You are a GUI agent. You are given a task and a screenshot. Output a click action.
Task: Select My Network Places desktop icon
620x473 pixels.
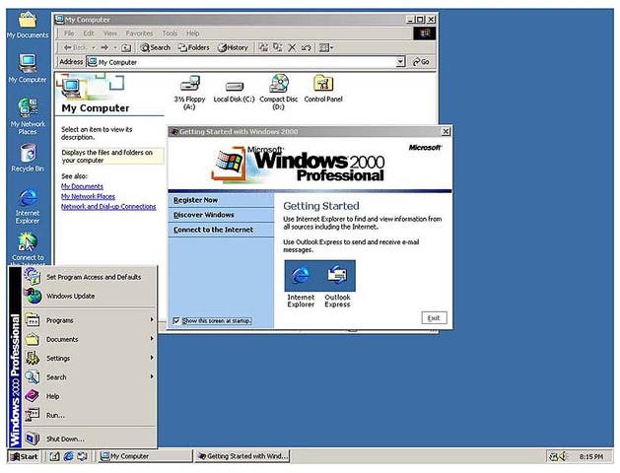[28, 116]
